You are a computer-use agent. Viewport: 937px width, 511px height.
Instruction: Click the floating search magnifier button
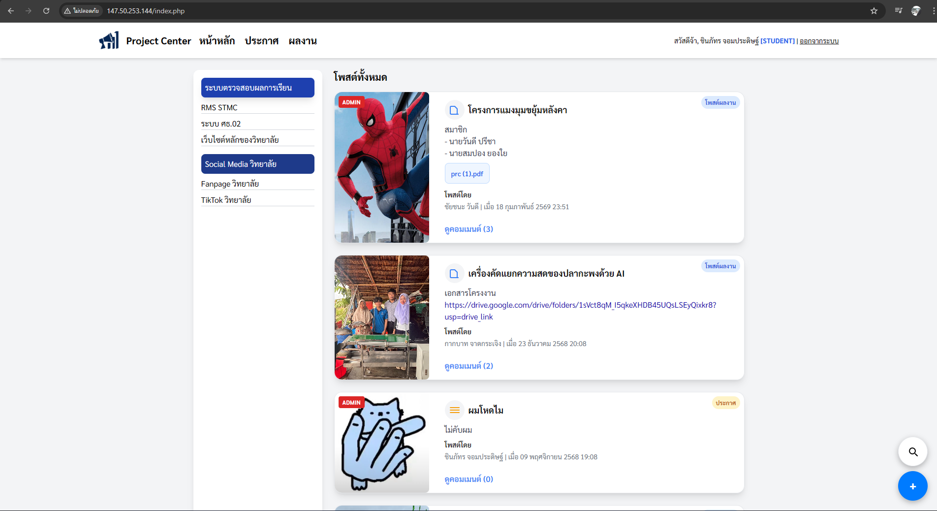913,452
